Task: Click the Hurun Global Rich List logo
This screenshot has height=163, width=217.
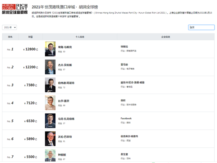Action: point(15,9)
